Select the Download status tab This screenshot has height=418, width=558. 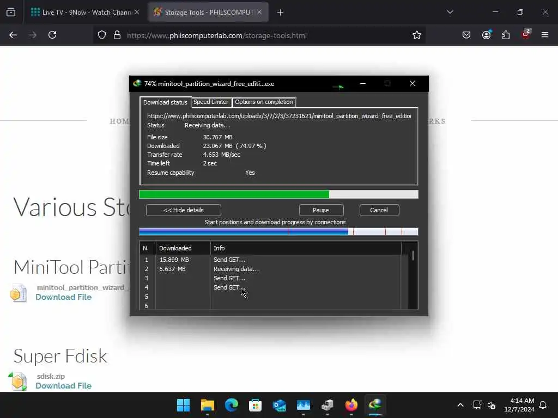point(165,102)
